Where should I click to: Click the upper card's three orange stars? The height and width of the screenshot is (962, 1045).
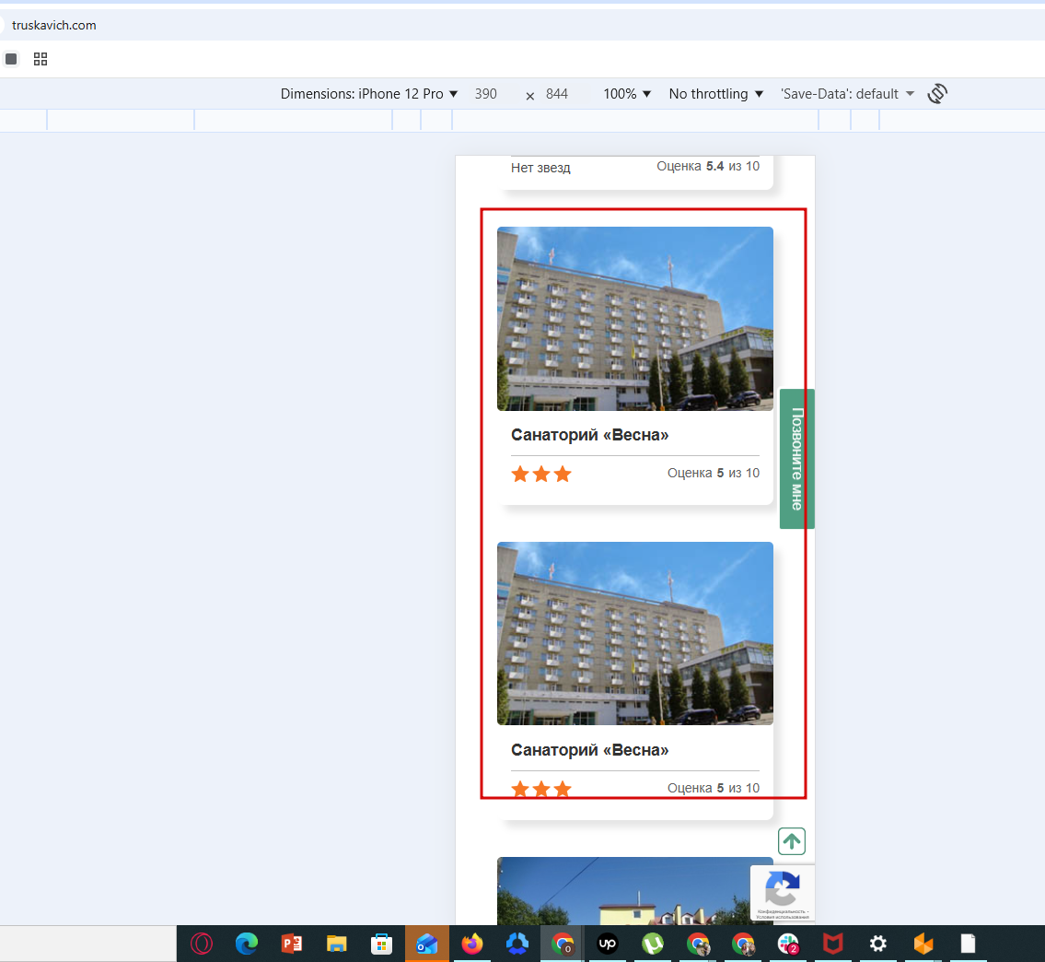(541, 475)
